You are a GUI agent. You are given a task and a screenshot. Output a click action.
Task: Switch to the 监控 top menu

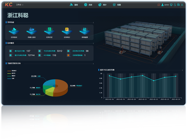click(74, 5)
